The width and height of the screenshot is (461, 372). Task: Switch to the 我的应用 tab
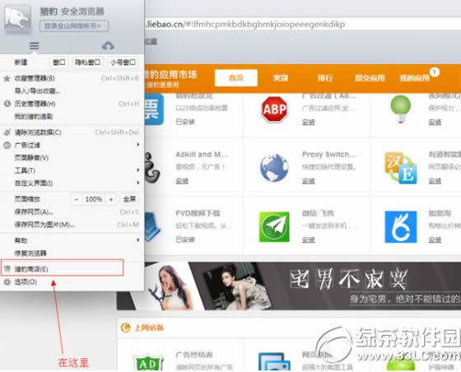tap(415, 78)
